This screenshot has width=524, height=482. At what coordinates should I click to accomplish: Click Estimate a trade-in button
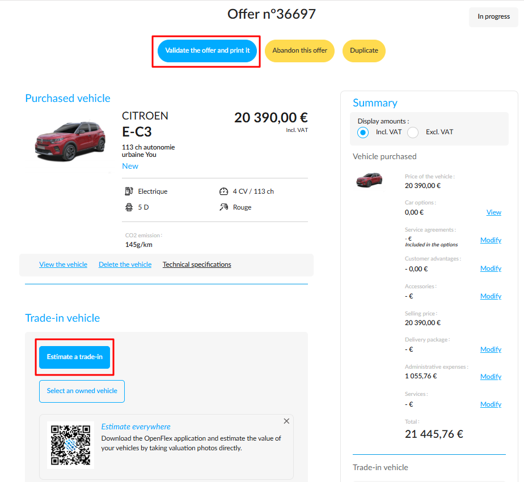[74, 357]
